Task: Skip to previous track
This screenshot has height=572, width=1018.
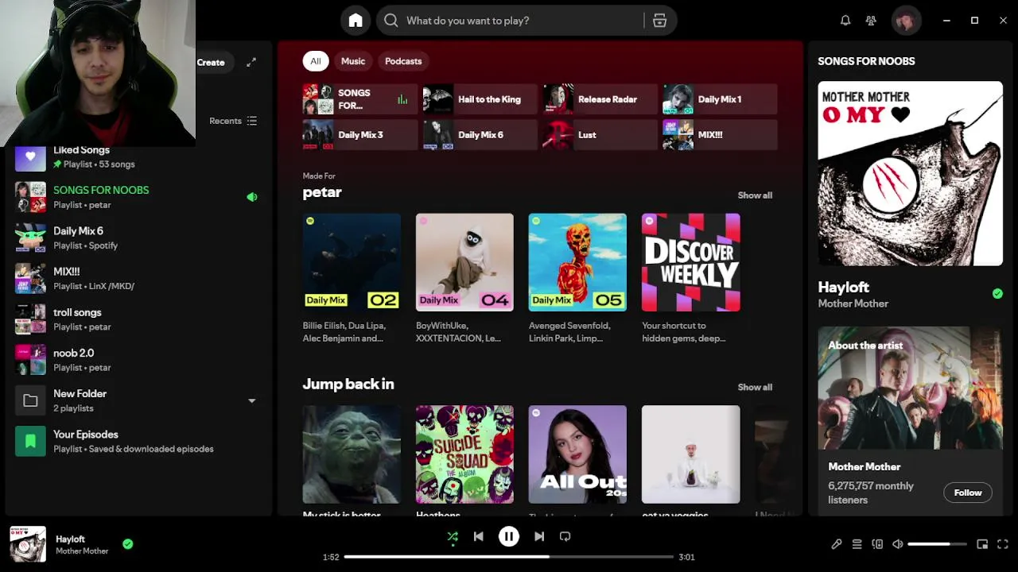Action: pos(478,536)
